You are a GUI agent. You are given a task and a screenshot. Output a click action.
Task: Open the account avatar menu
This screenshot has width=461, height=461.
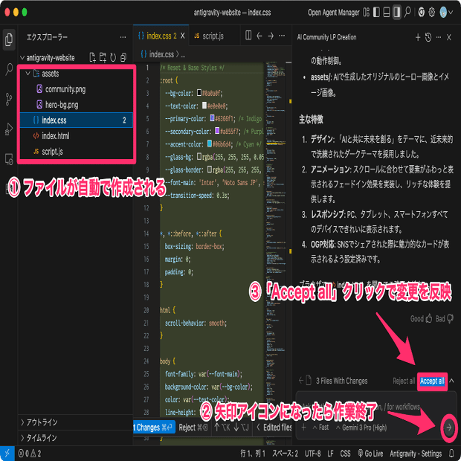[446, 13]
